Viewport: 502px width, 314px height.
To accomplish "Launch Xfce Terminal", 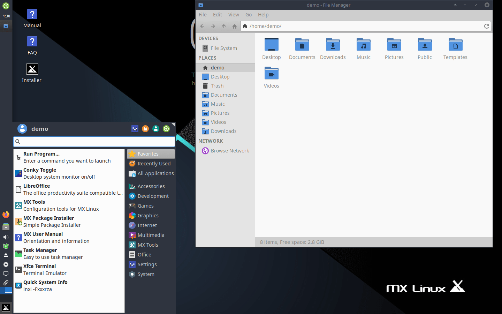I will (x=69, y=270).
